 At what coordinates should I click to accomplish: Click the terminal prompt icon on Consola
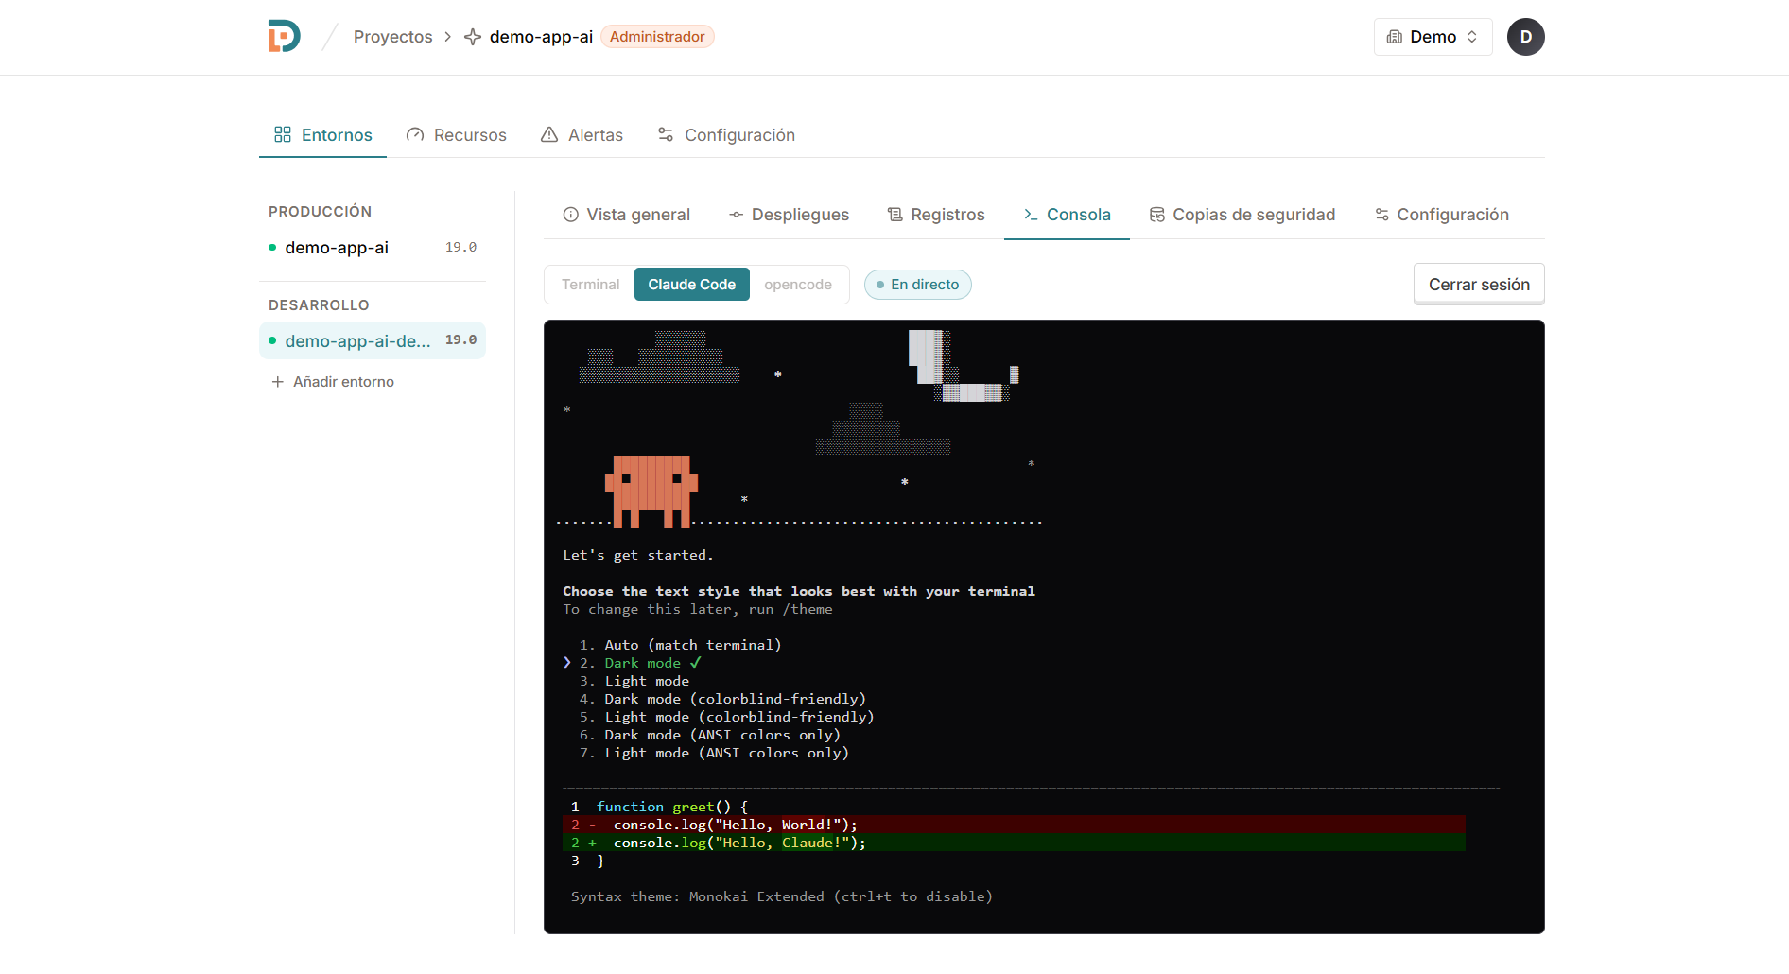[1031, 215]
